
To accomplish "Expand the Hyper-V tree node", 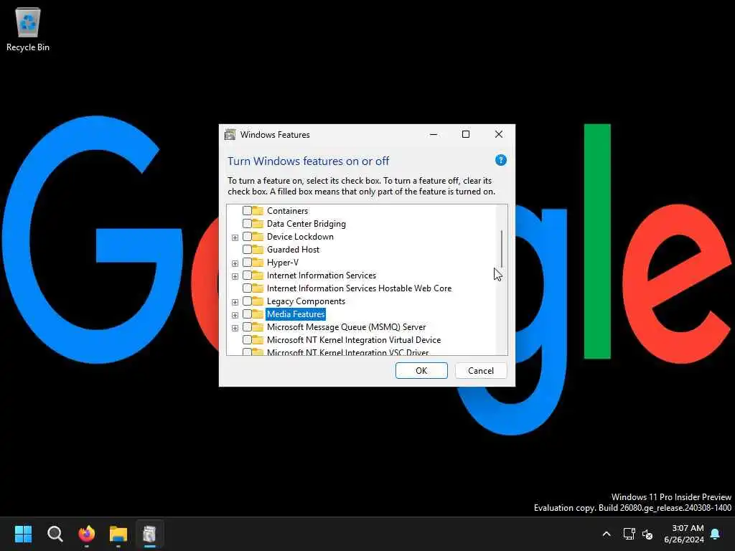I will click(235, 263).
